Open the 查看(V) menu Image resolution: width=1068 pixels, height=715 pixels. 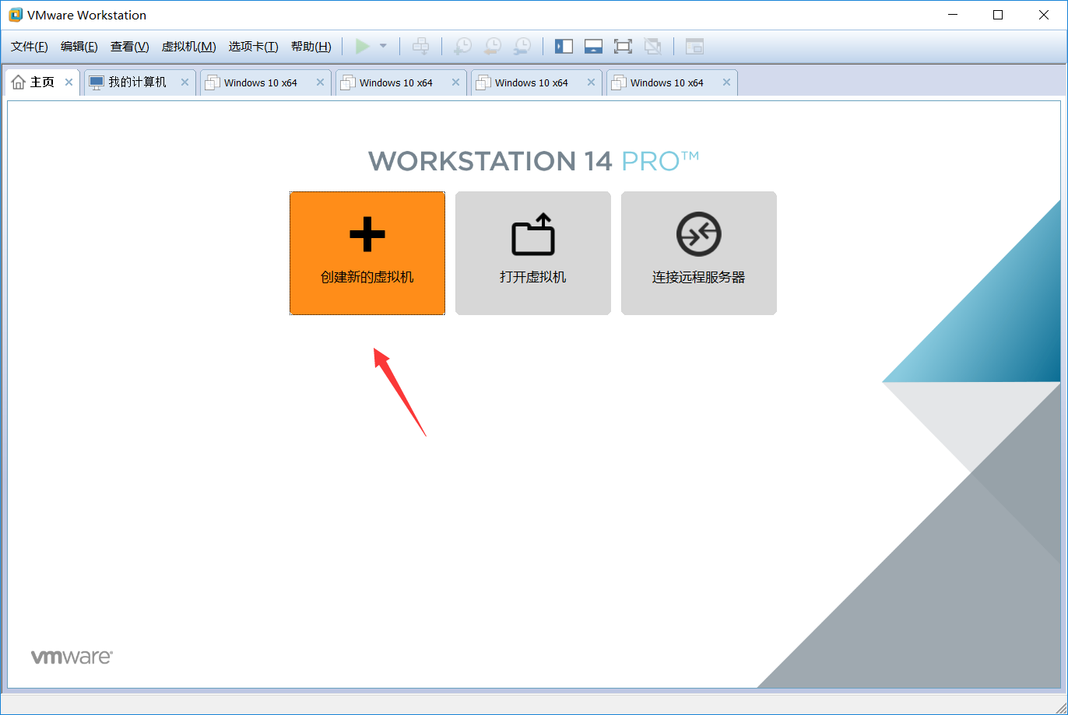[x=129, y=47]
